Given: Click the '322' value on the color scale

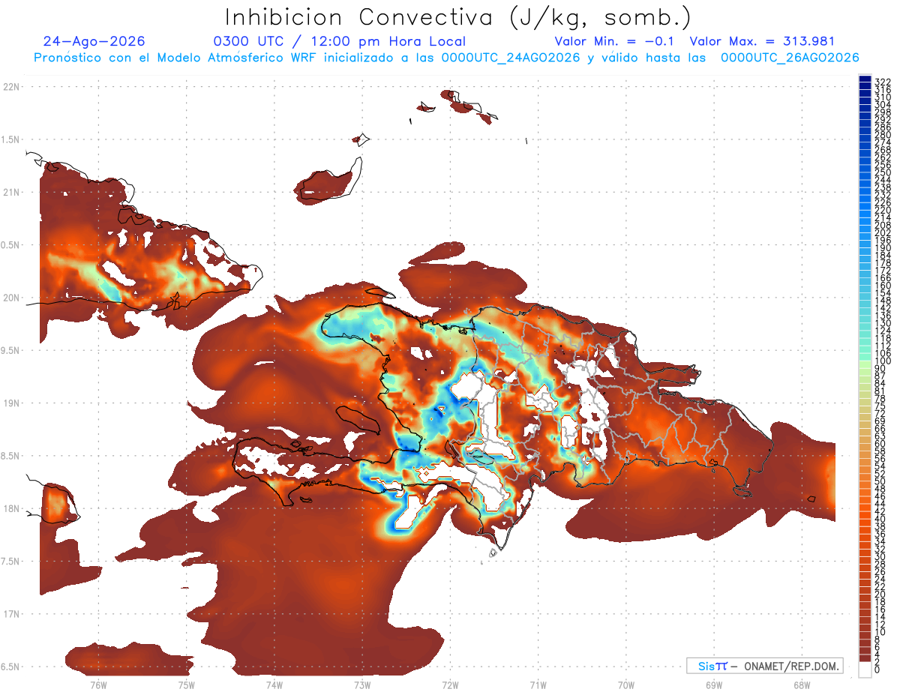Looking at the screenshot, I should pos(883,82).
